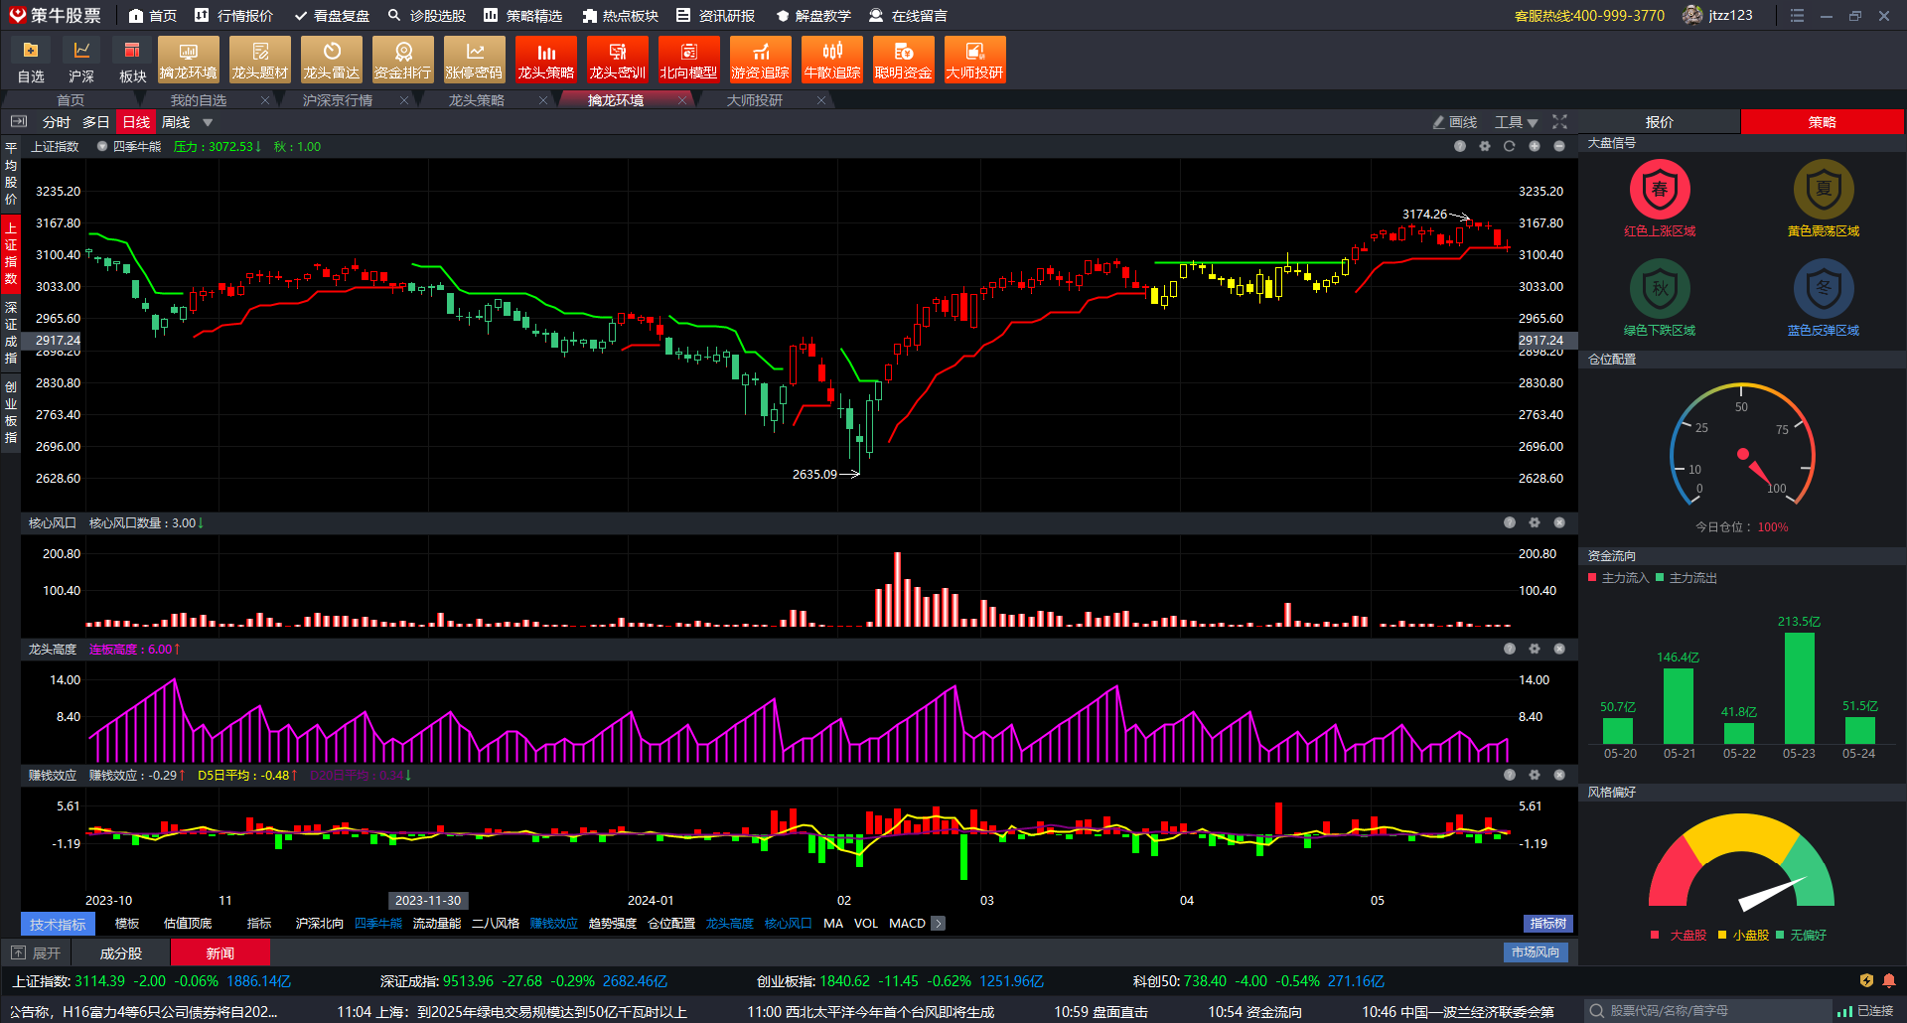Open the 龙头雷达 toolbar icon
Screen dimensions: 1907x1023
pyautogui.click(x=331, y=60)
